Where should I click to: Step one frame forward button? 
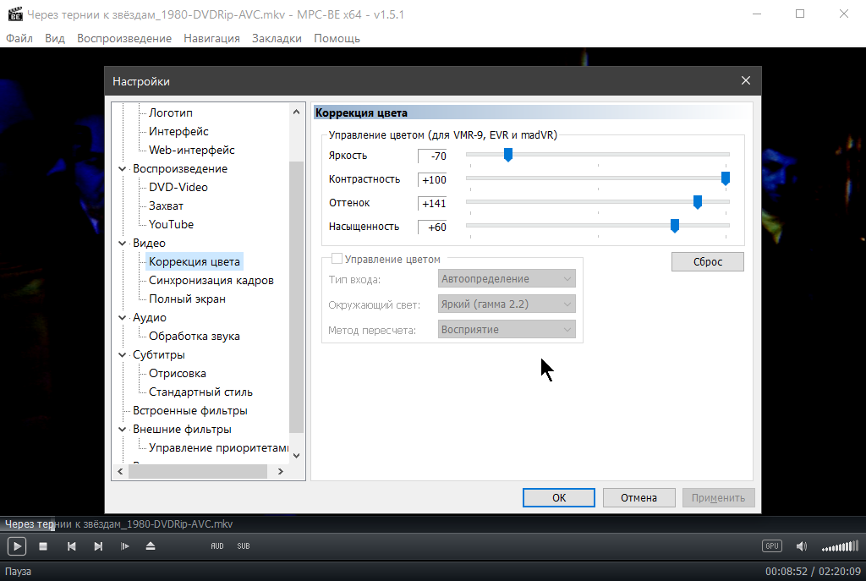click(x=125, y=546)
